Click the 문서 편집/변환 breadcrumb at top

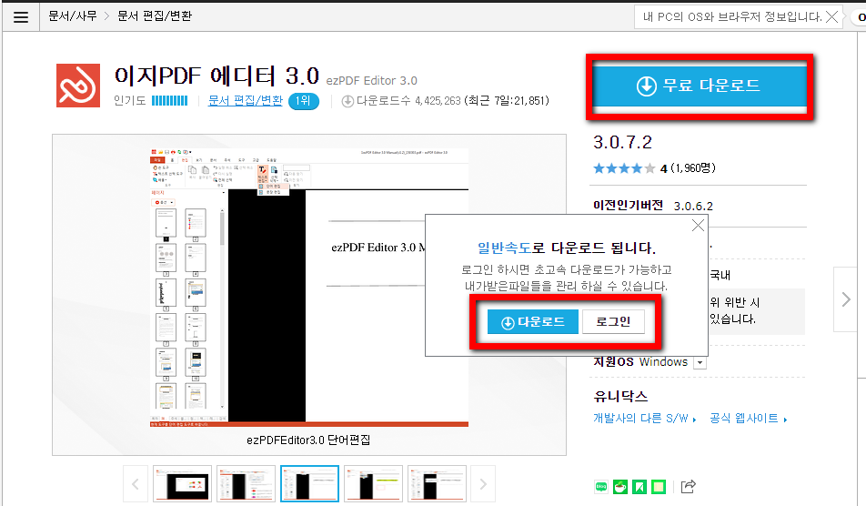tap(155, 16)
